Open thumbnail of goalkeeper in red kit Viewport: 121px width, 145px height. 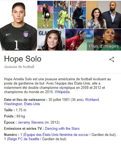coord(79,40)
